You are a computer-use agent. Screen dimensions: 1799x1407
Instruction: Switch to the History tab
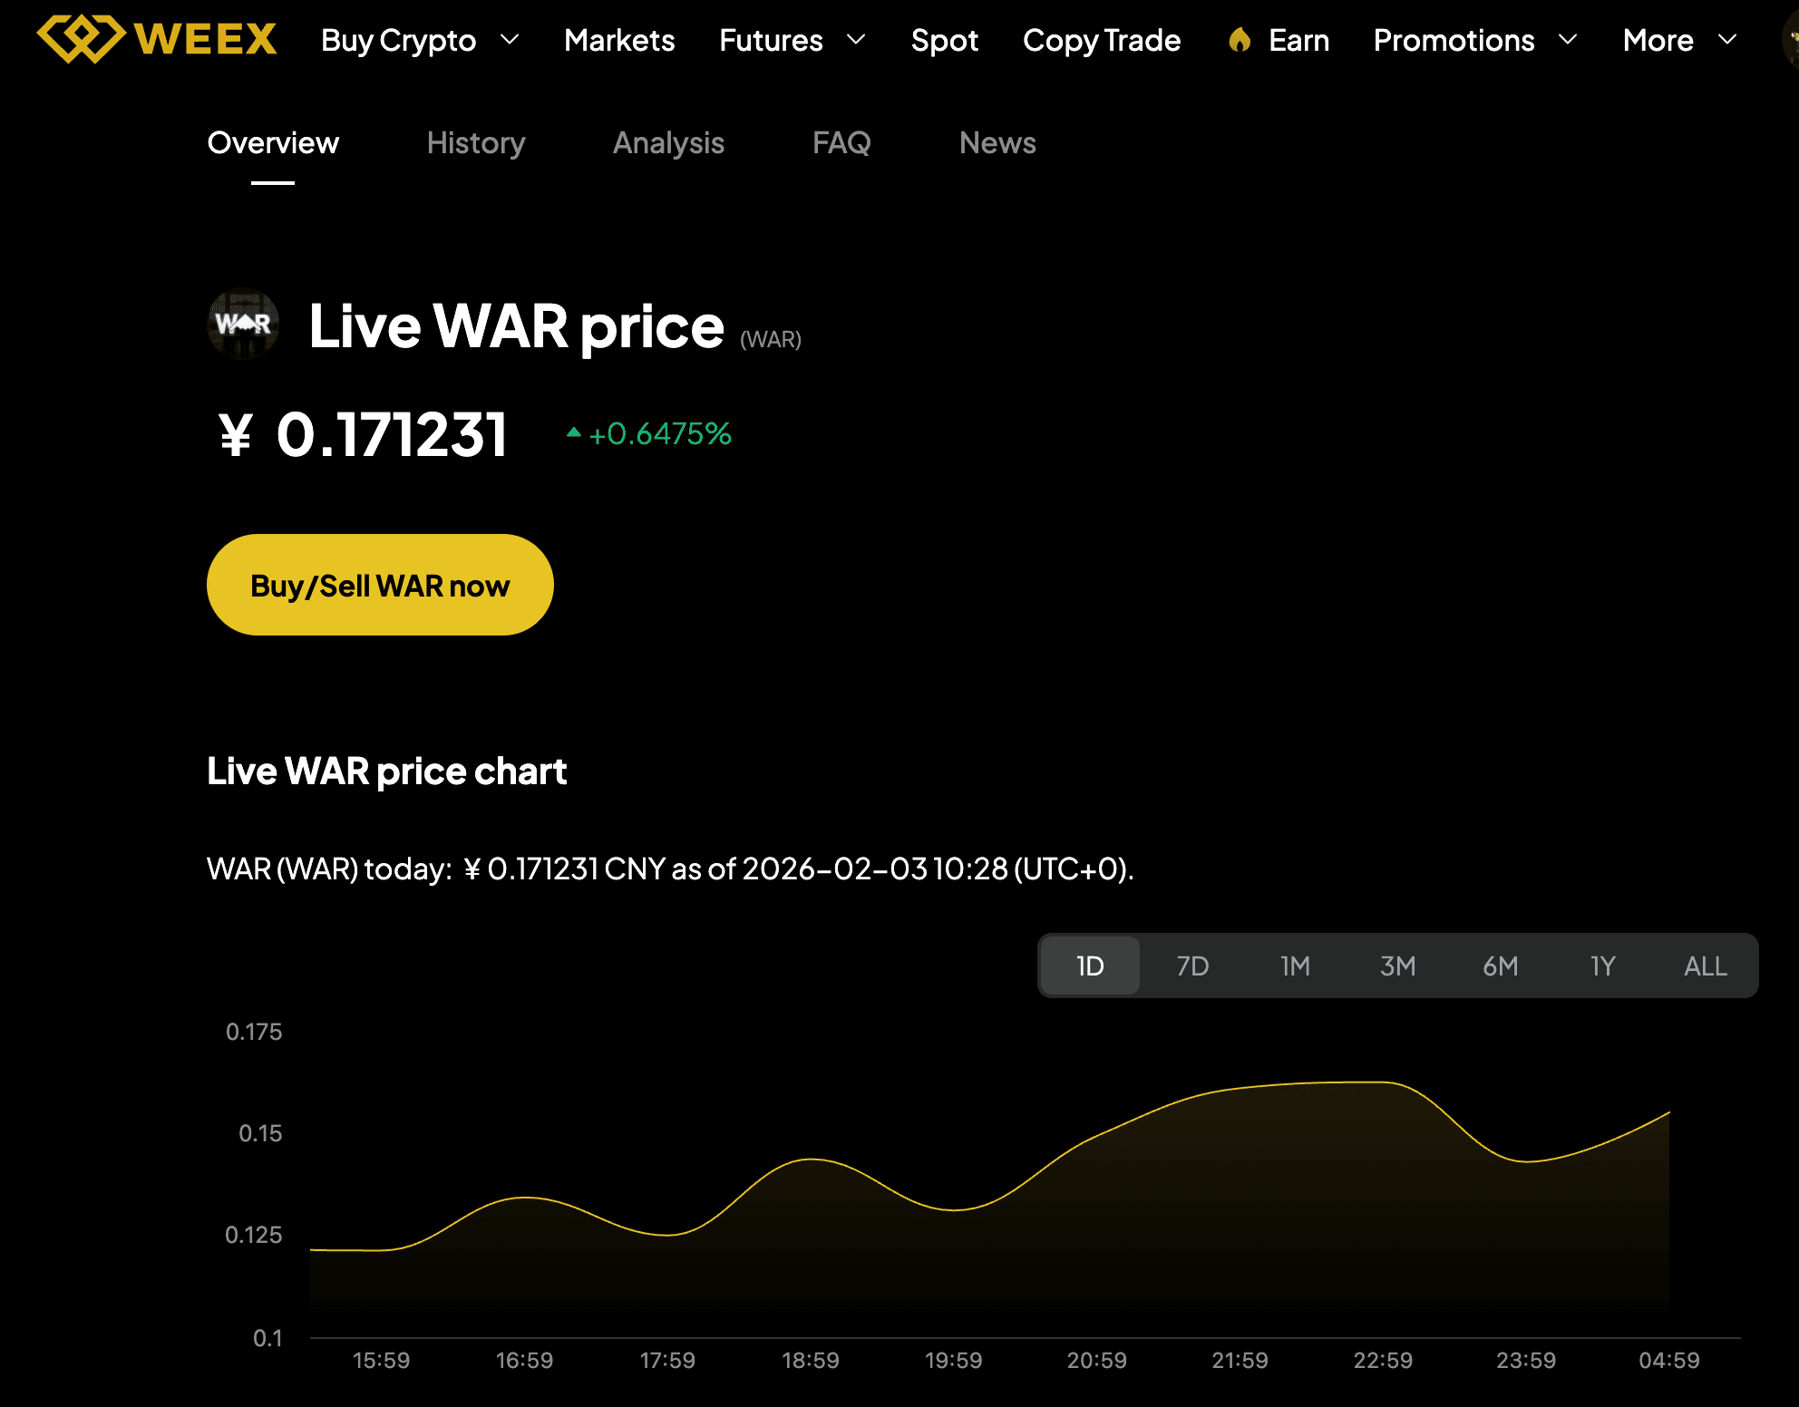click(475, 143)
